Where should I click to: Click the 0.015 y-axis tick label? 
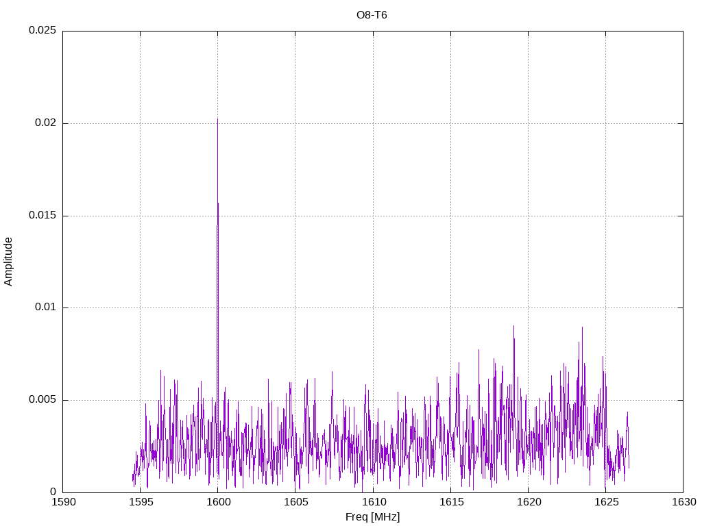[x=43, y=215]
